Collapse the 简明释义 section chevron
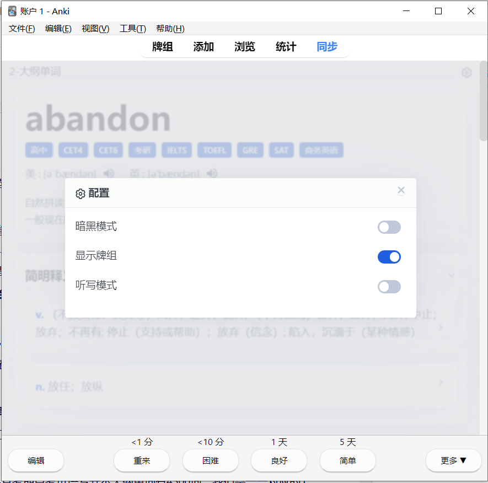This screenshot has height=483, width=488. coord(451,275)
